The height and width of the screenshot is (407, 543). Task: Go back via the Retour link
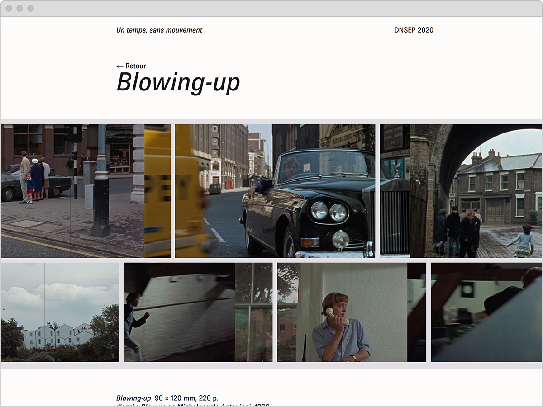(131, 66)
